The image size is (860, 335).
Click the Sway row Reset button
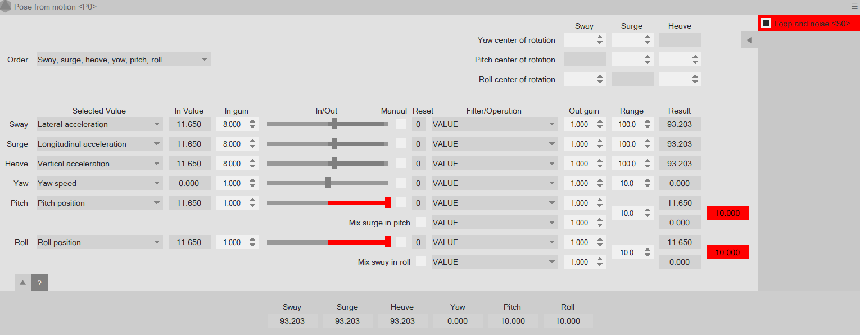click(x=418, y=124)
